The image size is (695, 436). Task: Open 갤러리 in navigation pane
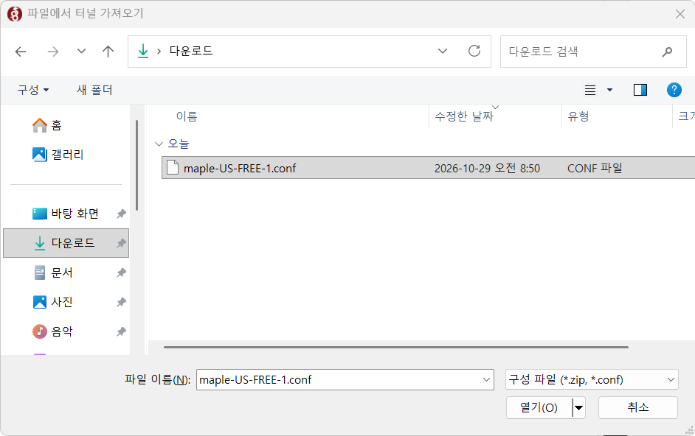click(x=58, y=155)
